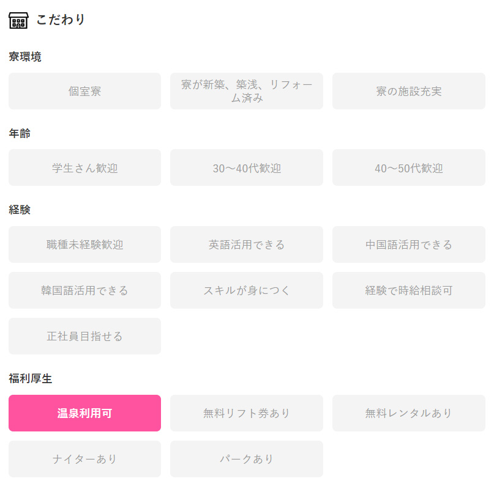
Task: Enable 英語活用できる filter
Action: pos(247,244)
